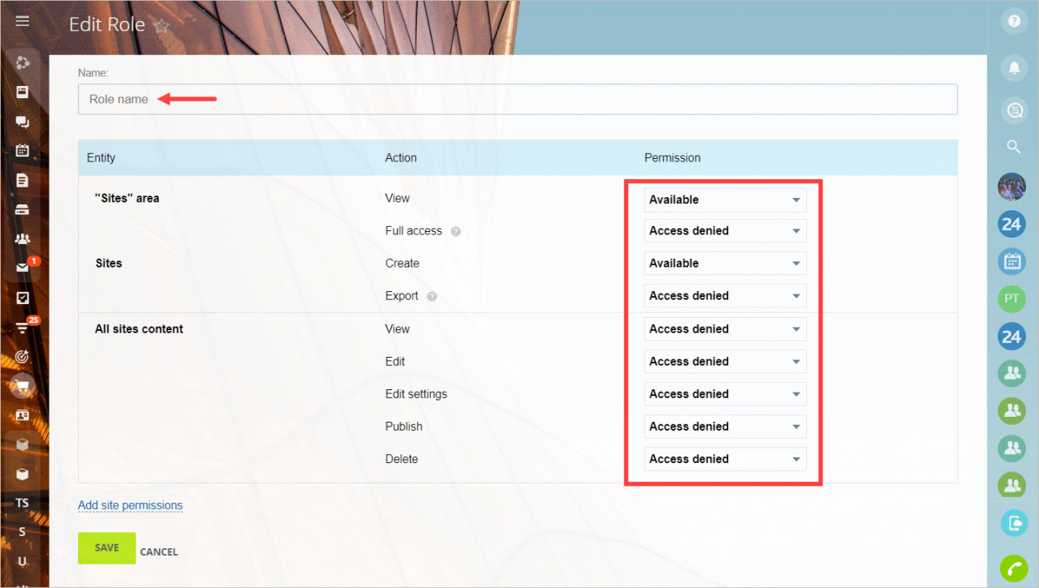Open the photo avatar chat in right panel
Image resolution: width=1039 pixels, height=588 pixels.
(x=1011, y=187)
